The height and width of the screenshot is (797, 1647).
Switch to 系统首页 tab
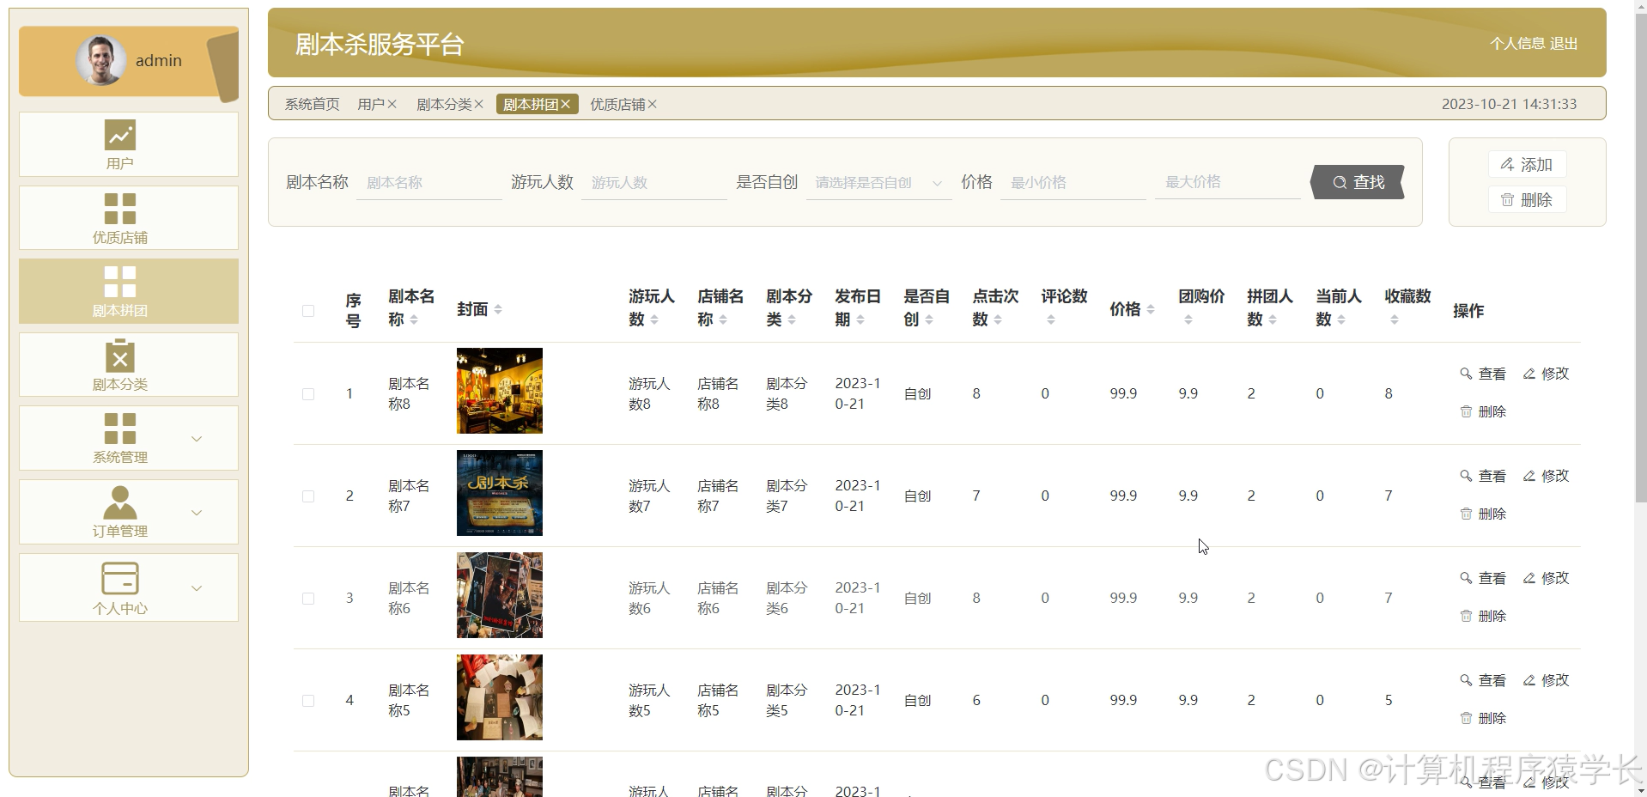pos(312,104)
